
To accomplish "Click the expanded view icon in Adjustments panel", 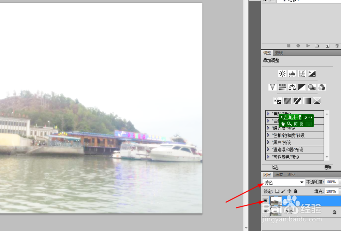I will (275, 167).
